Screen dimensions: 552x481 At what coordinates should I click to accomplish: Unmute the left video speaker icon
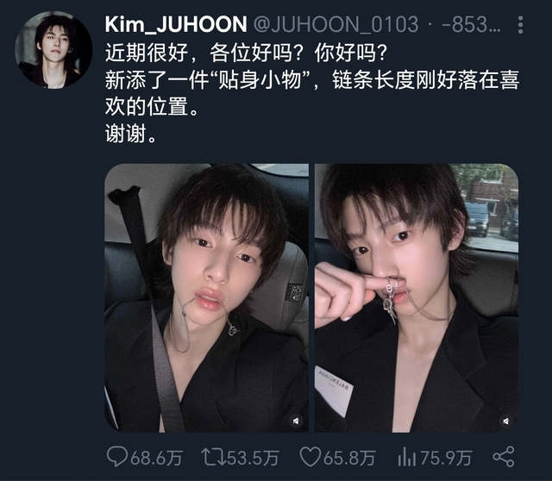click(x=296, y=421)
